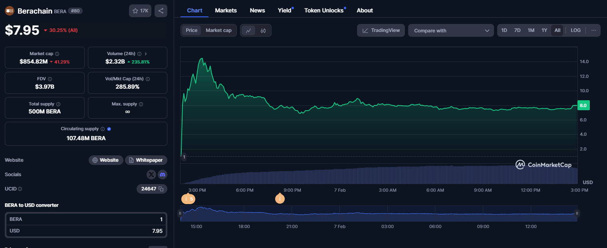This screenshot has height=248, width=607.
Task: Go to the Yield tab
Action: coord(285,10)
